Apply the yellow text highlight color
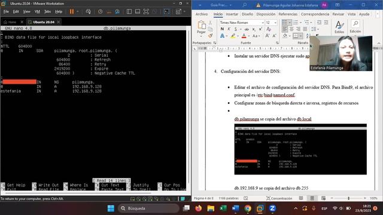Screen dimensions: 383x215 (x=233, y=36)
